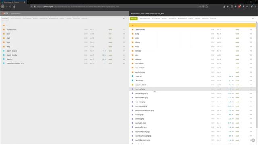Click RENOMEAR in right panel toolbar
The height and width of the screenshot is (145, 258).
point(172,19)
